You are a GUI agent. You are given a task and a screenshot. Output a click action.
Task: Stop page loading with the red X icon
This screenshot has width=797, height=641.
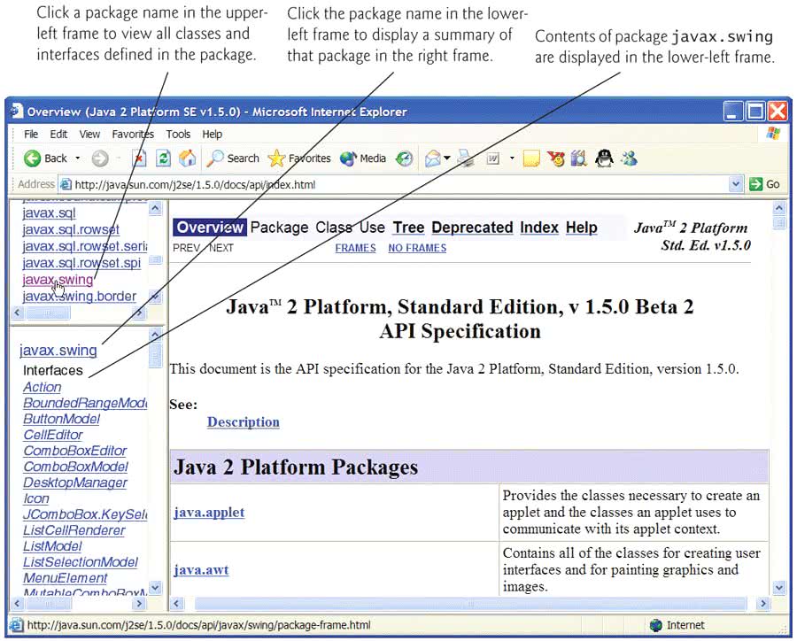[139, 158]
